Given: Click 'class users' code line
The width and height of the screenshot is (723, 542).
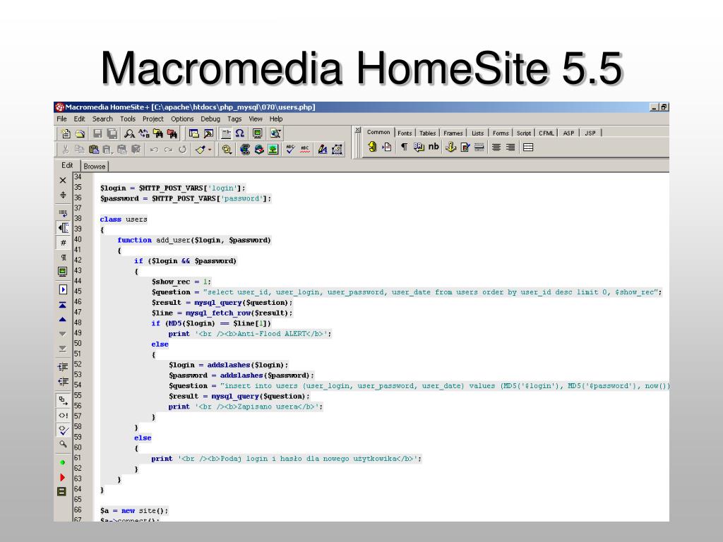Looking at the screenshot, I should [x=124, y=219].
